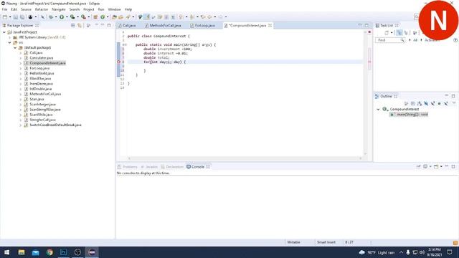This screenshot has height=258, width=459.
Task: Open the Refactor menu
Action: [42, 9]
